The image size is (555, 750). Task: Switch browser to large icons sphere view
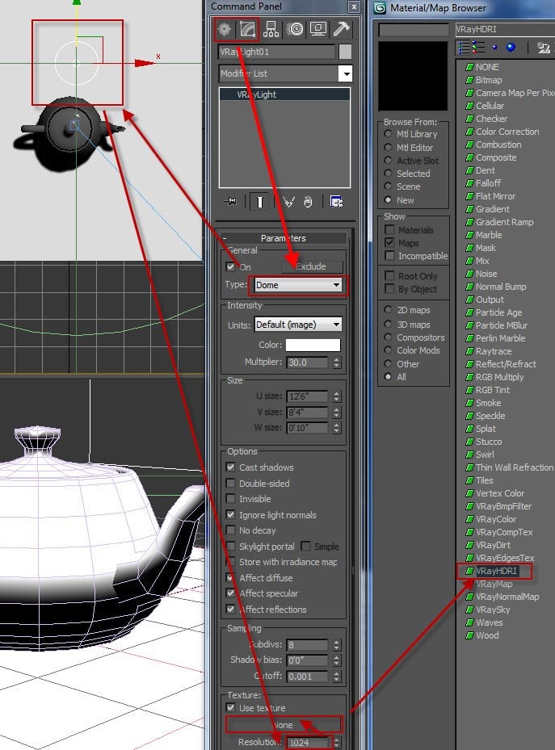point(511,48)
